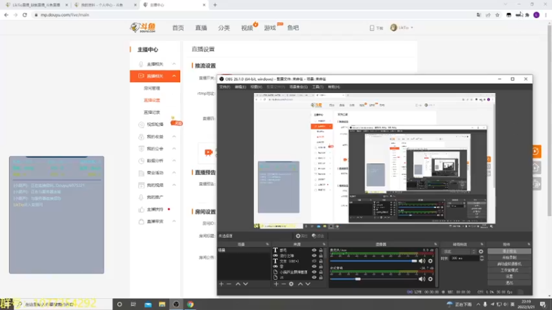Open OBS 滤镜 filters button
Viewport: 552px width, 310px height.
tap(318, 236)
